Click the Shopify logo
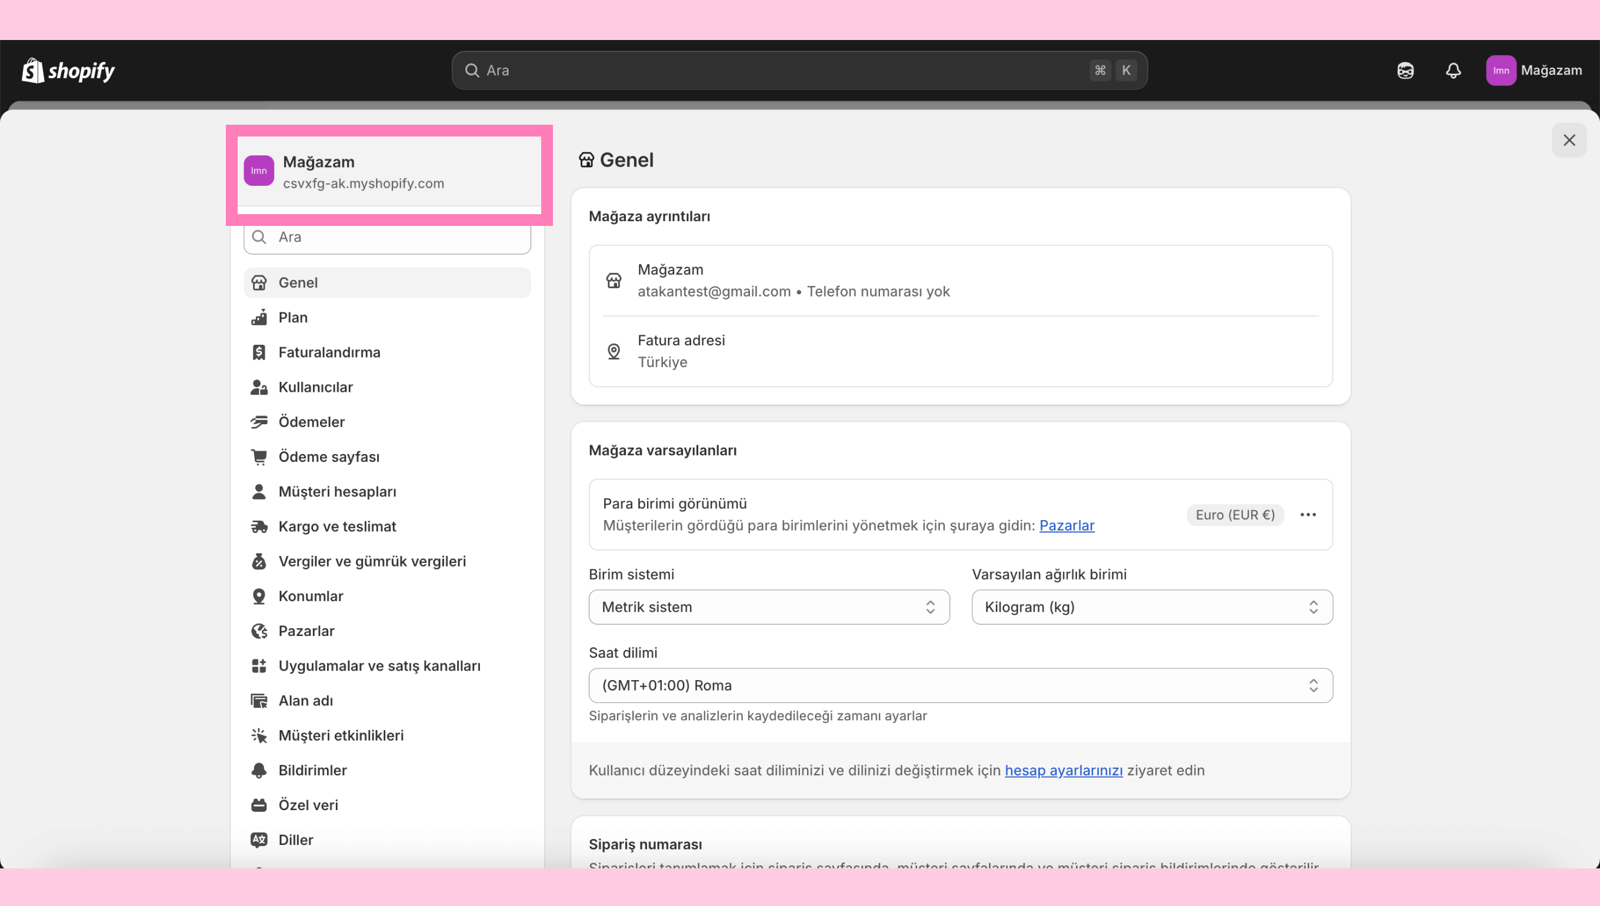 click(68, 71)
